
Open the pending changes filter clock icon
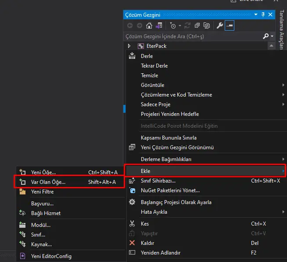173,26
